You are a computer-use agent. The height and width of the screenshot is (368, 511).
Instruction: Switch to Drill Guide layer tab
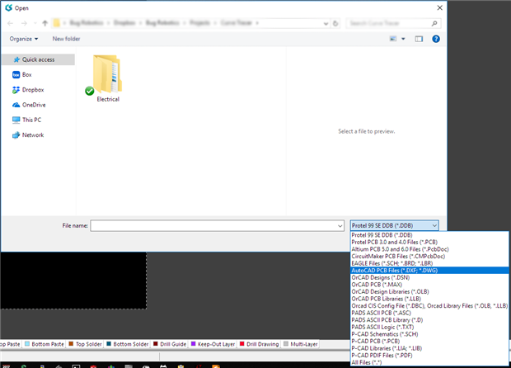[170, 344]
